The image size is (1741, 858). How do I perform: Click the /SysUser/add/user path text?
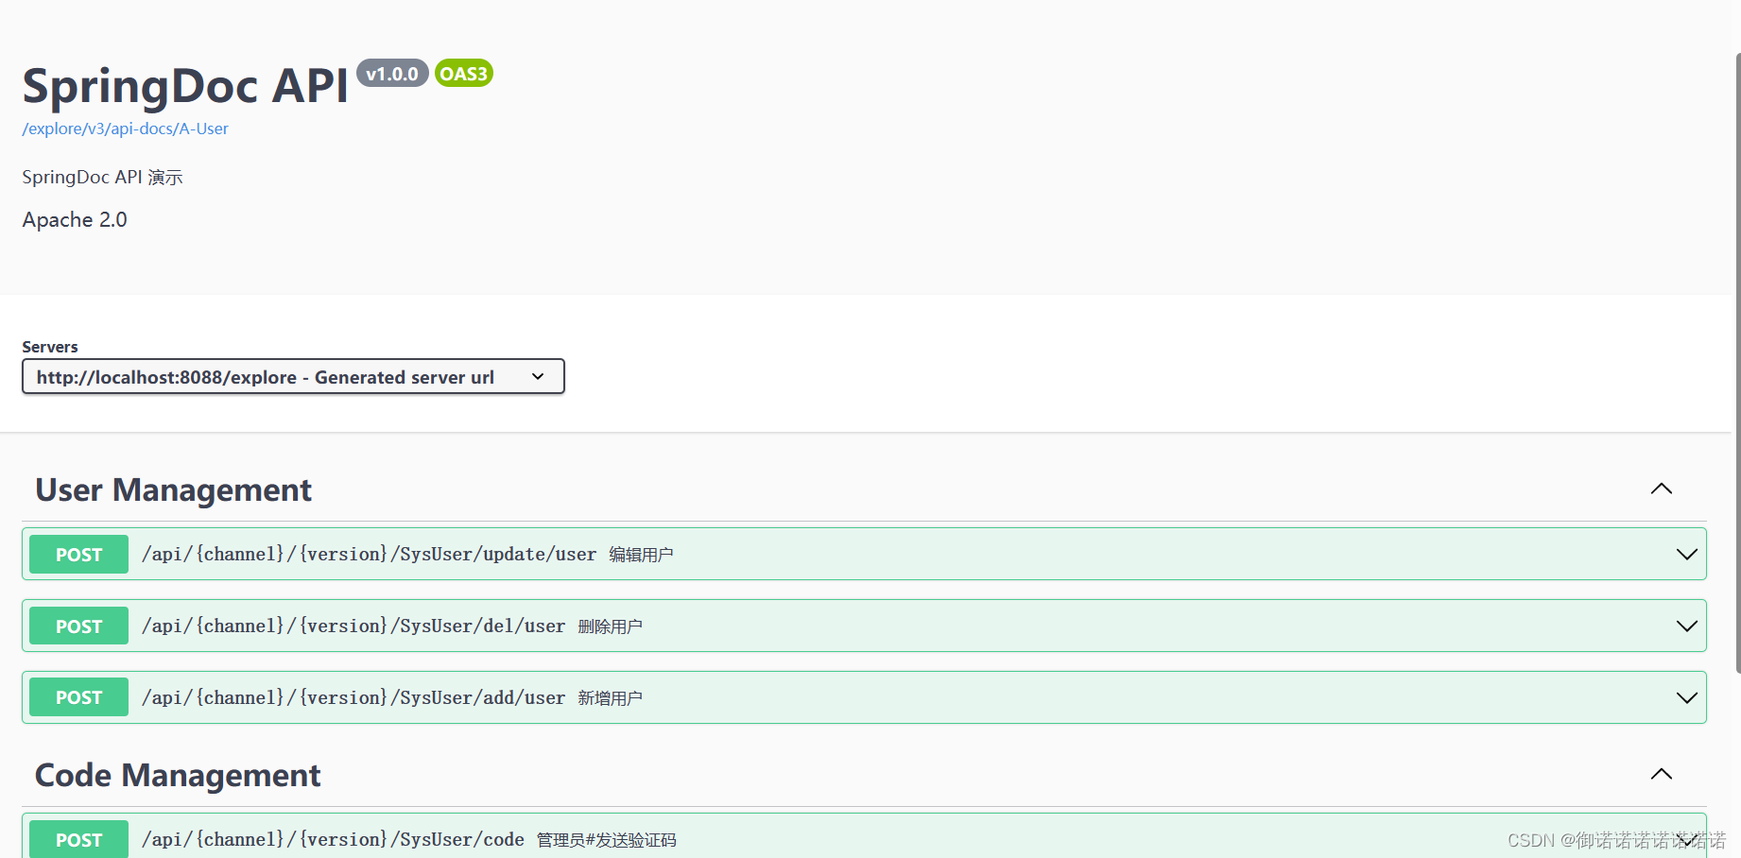(353, 697)
